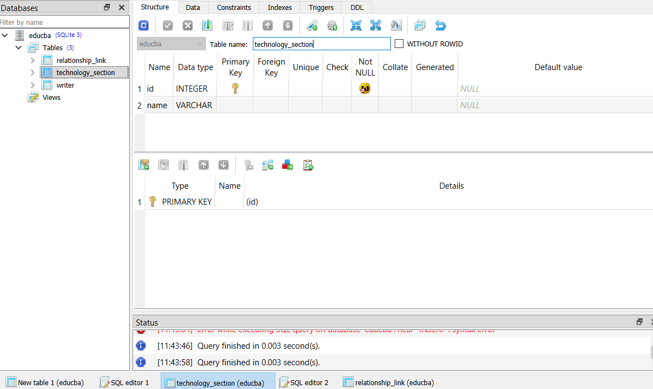Add a check constraint
Screen dimensions: 653x389
pos(307,164)
